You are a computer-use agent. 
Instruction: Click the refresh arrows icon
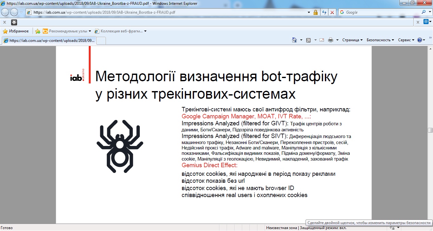point(324,12)
